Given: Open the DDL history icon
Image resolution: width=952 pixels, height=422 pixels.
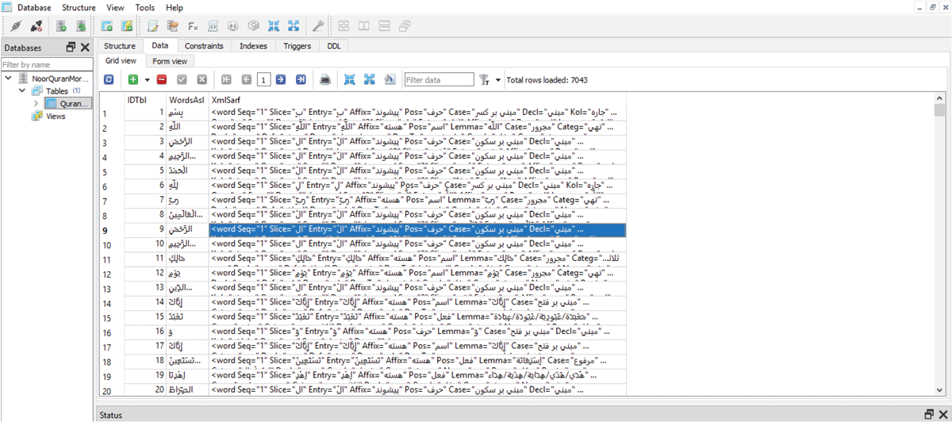Looking at the screenshot, I should (x=172, y=26).
